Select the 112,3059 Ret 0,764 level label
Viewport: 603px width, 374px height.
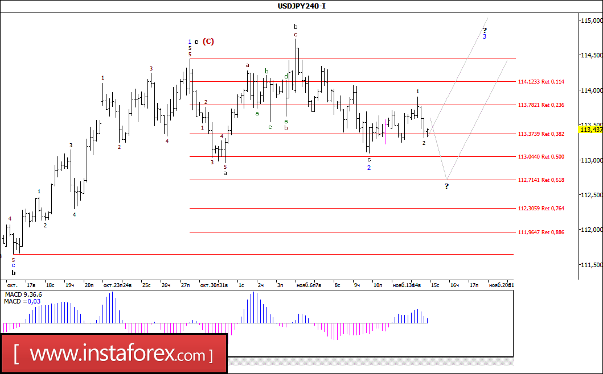pos(541,209)
